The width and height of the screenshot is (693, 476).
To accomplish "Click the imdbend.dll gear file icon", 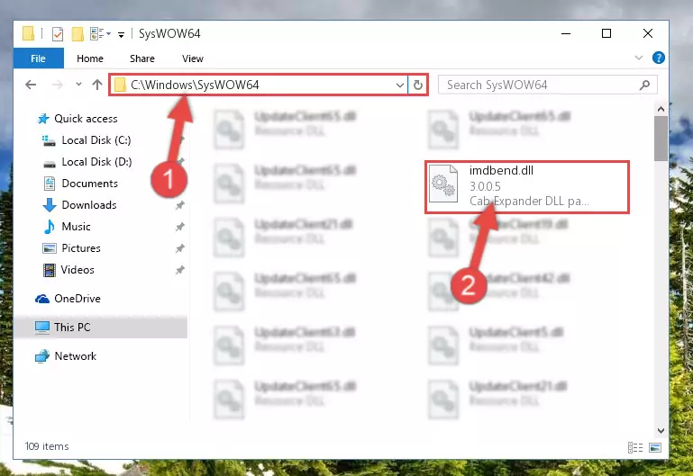I will click(443, 183).
